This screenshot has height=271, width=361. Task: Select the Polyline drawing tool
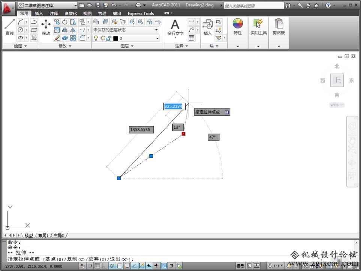(x=34, y=22)
